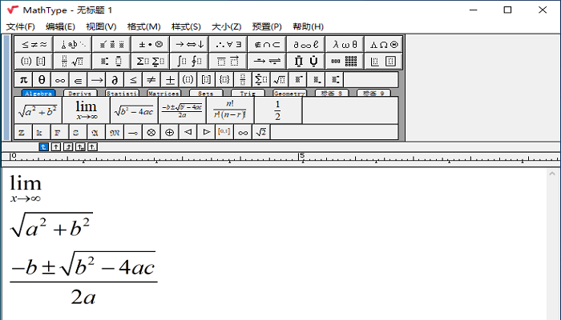Switch to the Trig tab
This screenshot has height=320, width=561.
[248, 94]
